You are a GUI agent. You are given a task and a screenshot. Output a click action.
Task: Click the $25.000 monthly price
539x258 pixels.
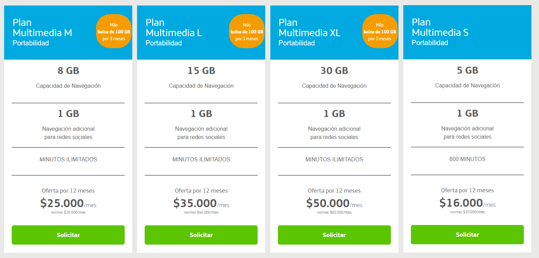[62, 203]
